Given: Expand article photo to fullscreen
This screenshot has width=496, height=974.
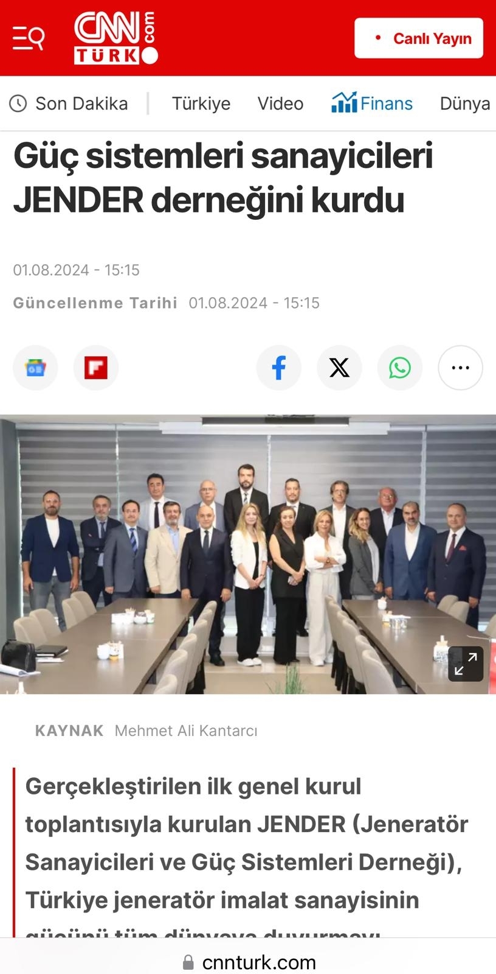Looking at the screenshot, I should tap(466, 664).
